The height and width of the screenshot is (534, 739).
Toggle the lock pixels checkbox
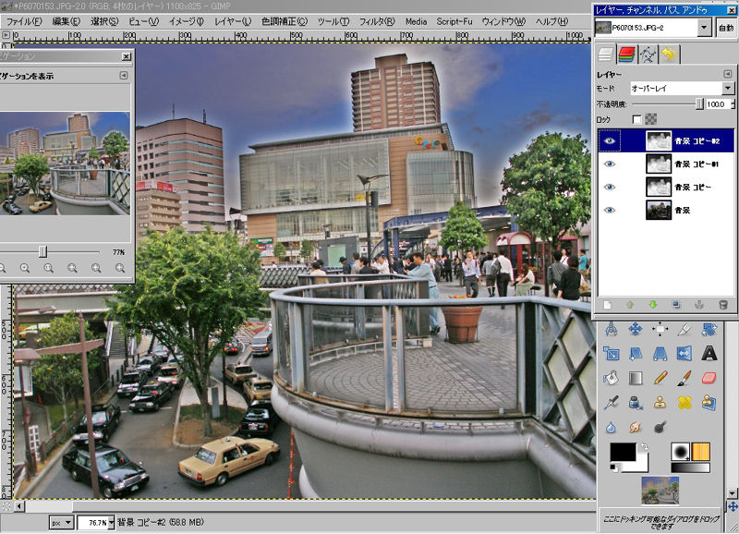coord(636,119)
